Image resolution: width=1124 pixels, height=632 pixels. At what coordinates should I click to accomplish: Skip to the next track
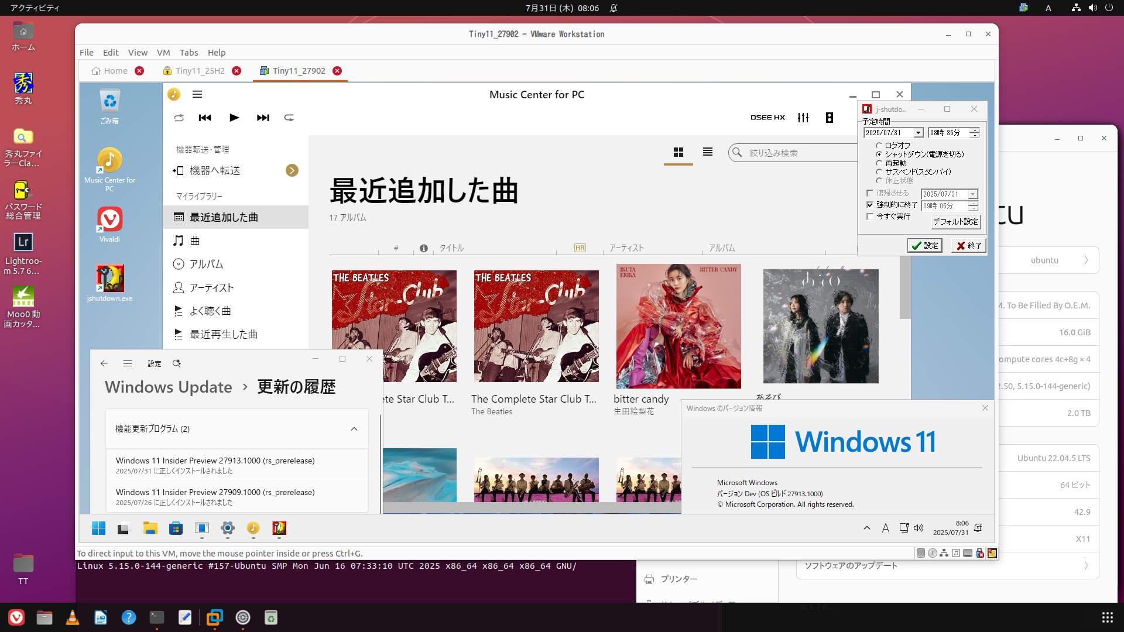(263, 118)
